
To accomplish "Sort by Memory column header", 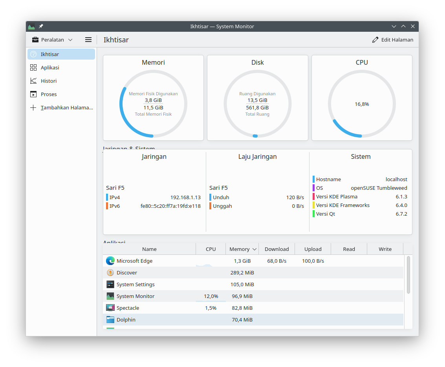I will 242,249.
